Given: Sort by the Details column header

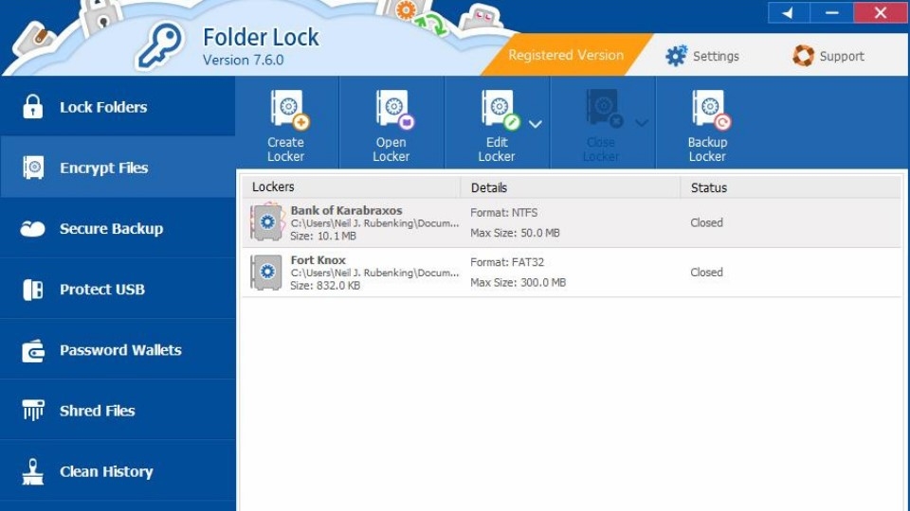Looking at the screenshot, I should 571,187.
